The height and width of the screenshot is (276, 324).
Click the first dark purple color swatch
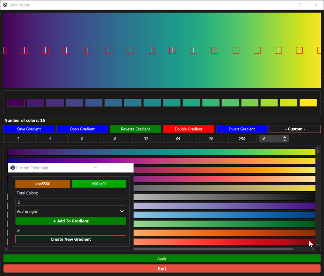(16, 103)
